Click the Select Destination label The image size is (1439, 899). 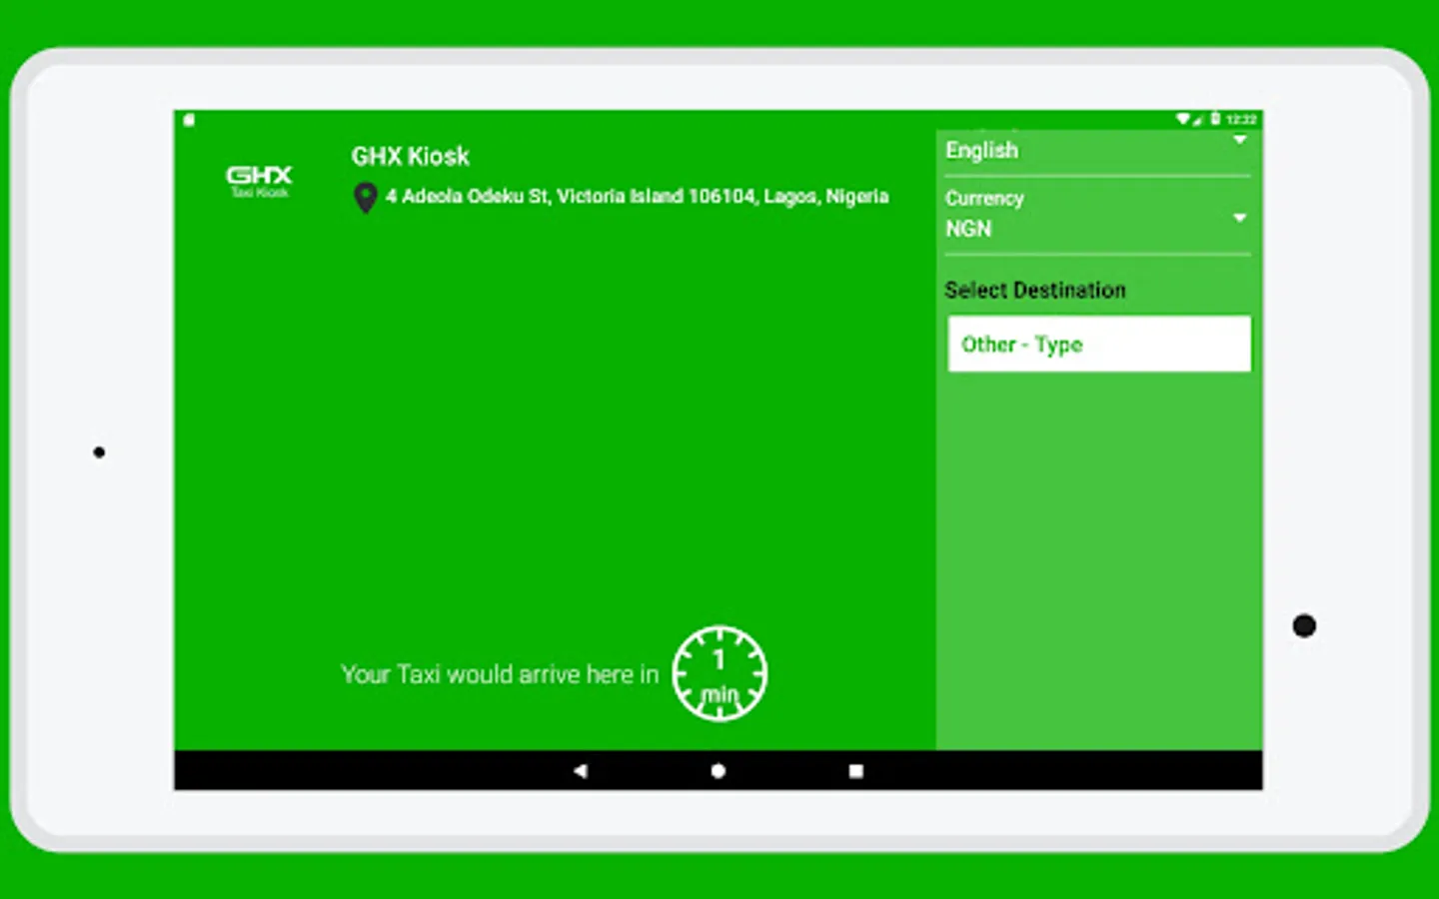(x=1035, y=290)
